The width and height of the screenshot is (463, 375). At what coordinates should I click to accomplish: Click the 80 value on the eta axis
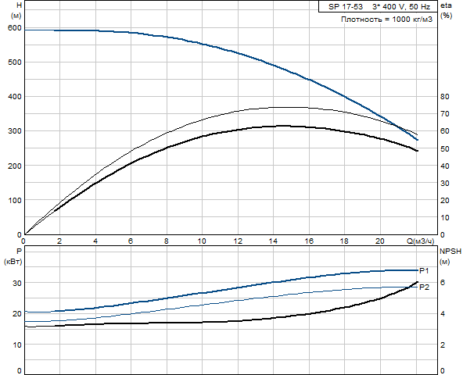coord(445,96)
